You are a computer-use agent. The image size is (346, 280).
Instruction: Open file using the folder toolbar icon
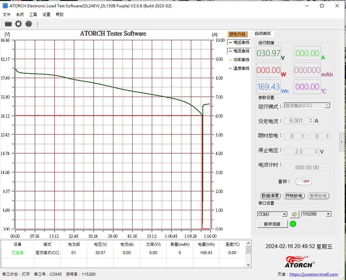click(8, 24)
